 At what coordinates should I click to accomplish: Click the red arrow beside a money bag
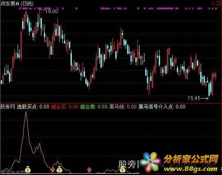tap(53, 170)
